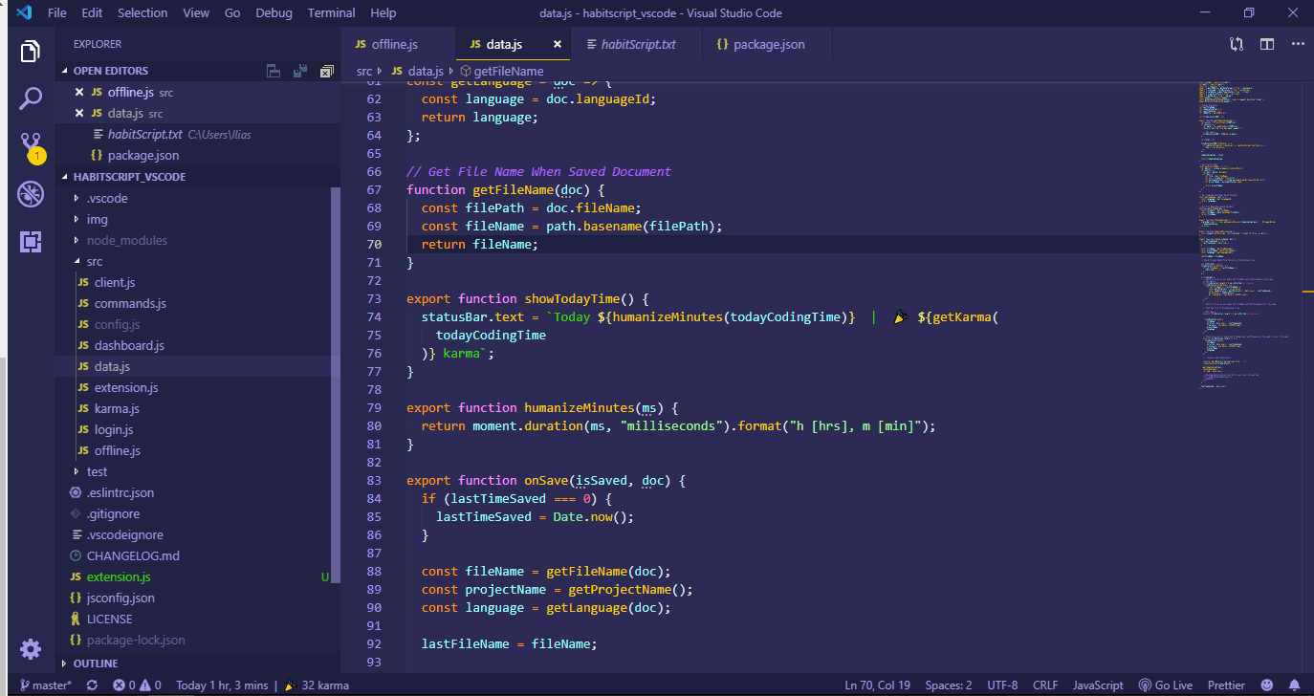1314x696 pixels.
Task: Open the Search view in activity bar
Action: 31,98
